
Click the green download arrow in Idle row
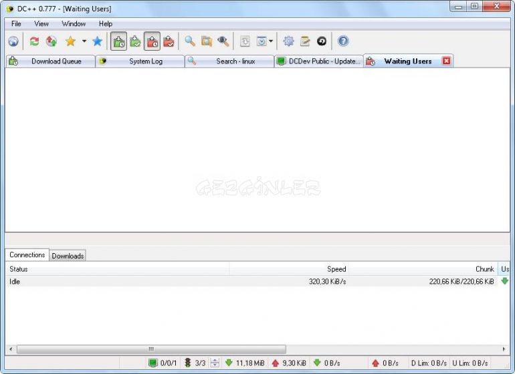tap(504, 281)
